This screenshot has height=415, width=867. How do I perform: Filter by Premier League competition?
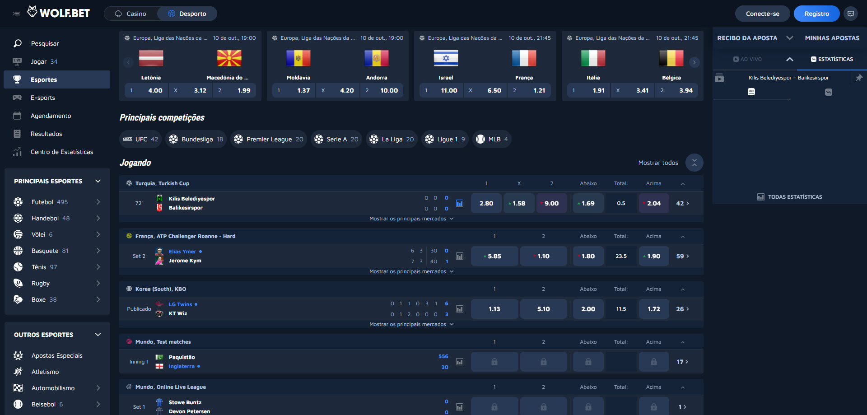[x=269, y=139]
